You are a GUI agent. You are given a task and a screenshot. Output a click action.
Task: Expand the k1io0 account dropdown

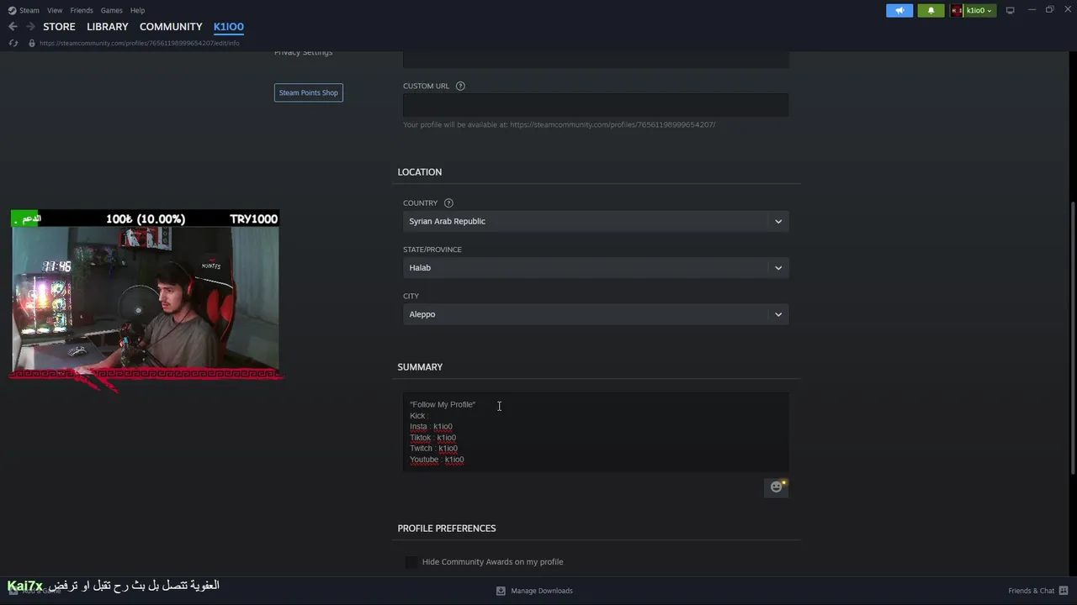pyautogui.click(x=979, y=10)
